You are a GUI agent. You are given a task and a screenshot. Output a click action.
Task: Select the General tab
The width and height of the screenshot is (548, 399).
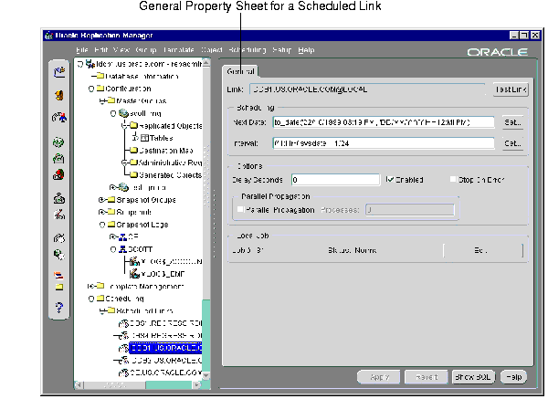coord(241,71)
